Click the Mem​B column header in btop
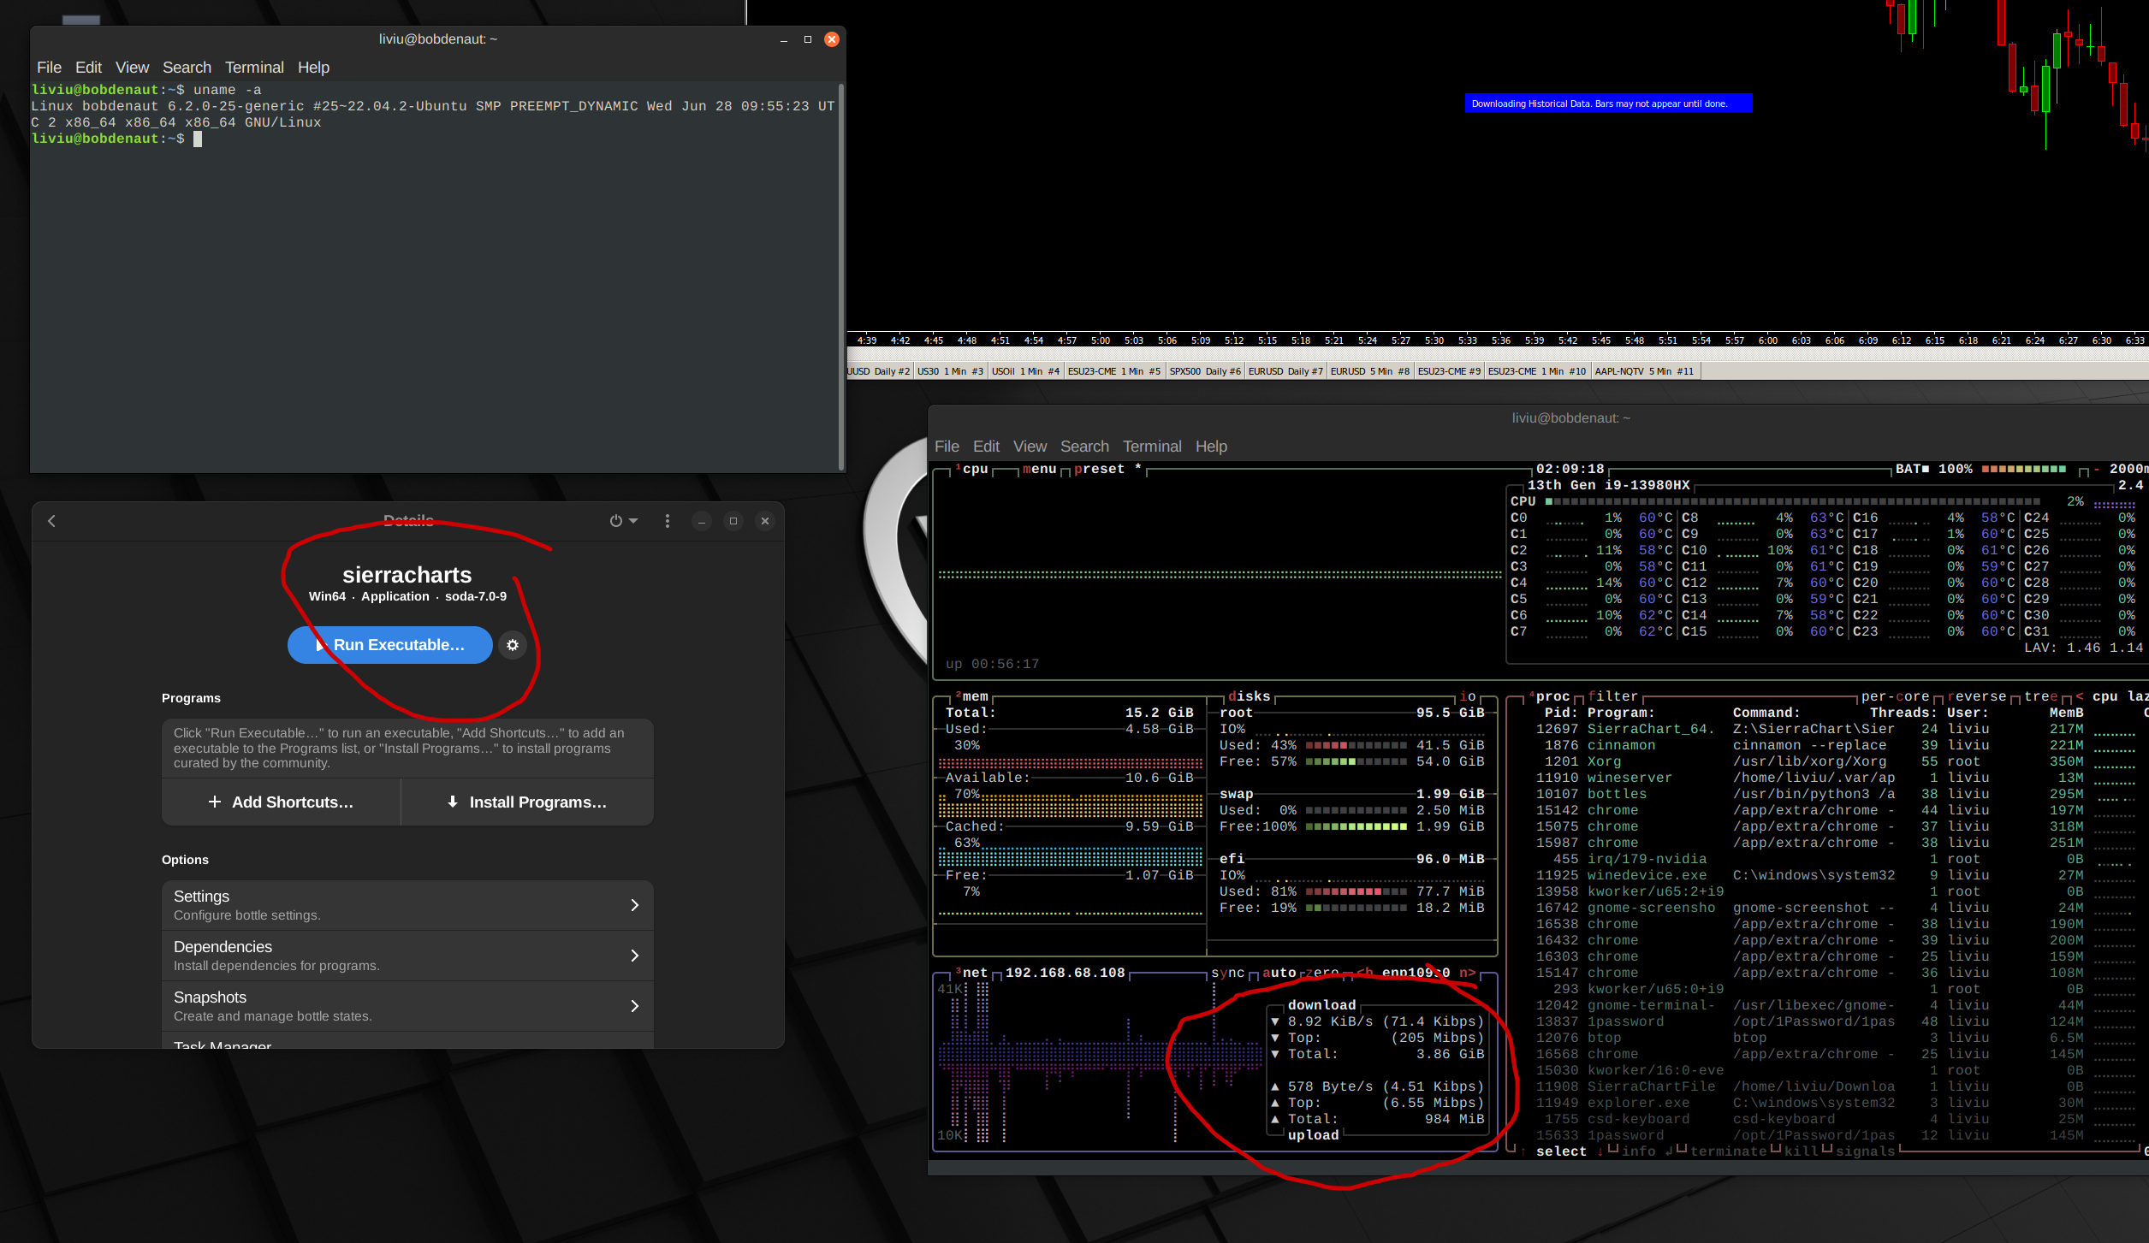This screenshot has height=1243, width=2149. click(x=2067, y=713)
